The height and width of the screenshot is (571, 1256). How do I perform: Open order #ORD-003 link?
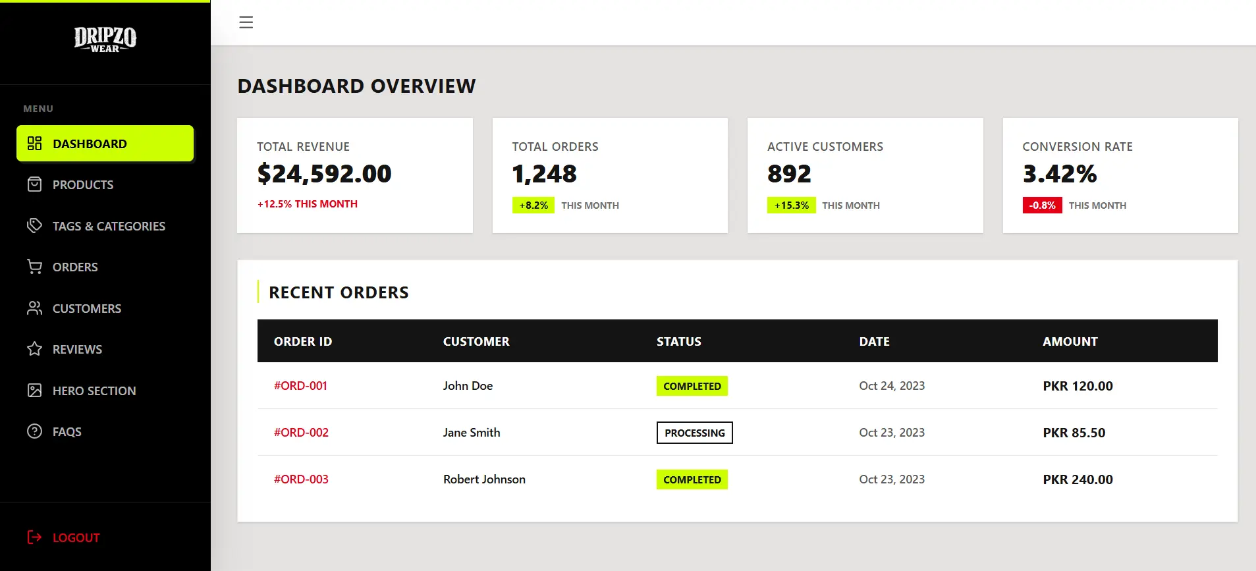(301, 479)
